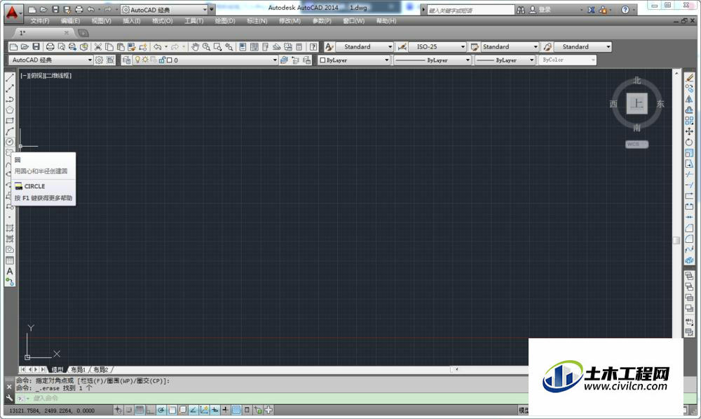Screen dimensions: 701x419
Task: Toggle Dynamic Input in status bar
Action: [x=215, y=410]
